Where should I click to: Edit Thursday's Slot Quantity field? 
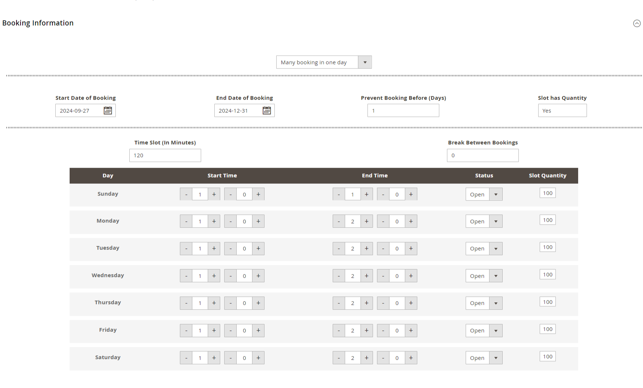(x=548, y=302)
